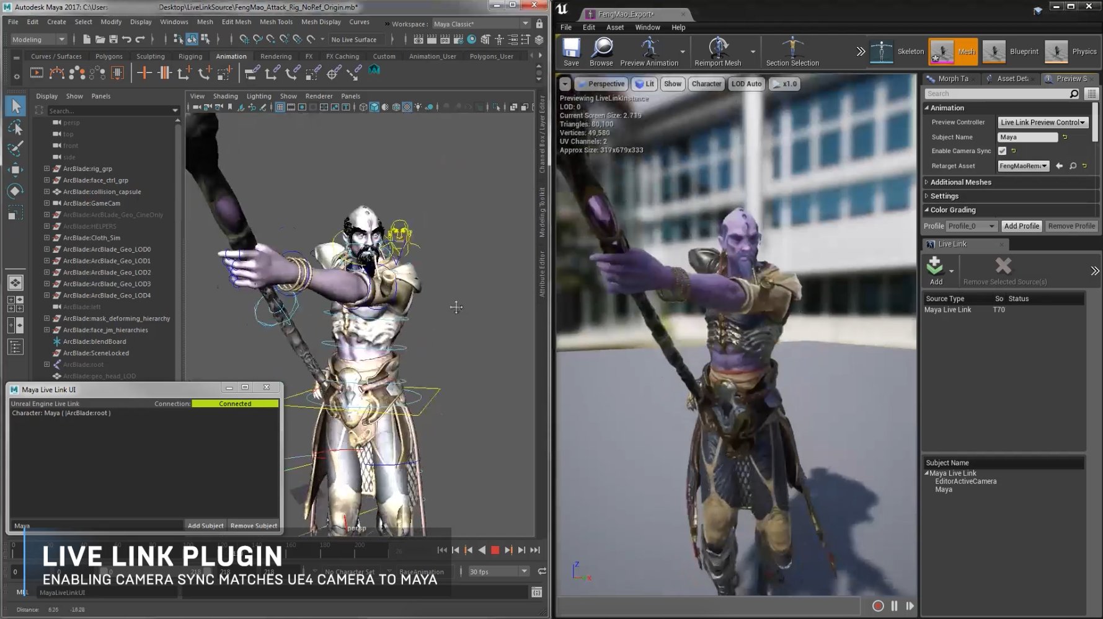Click the Show button in Unreal viewport
The height and width of the screenshot is (619, 1103).
pyautogui.click(x=672, y=84)
